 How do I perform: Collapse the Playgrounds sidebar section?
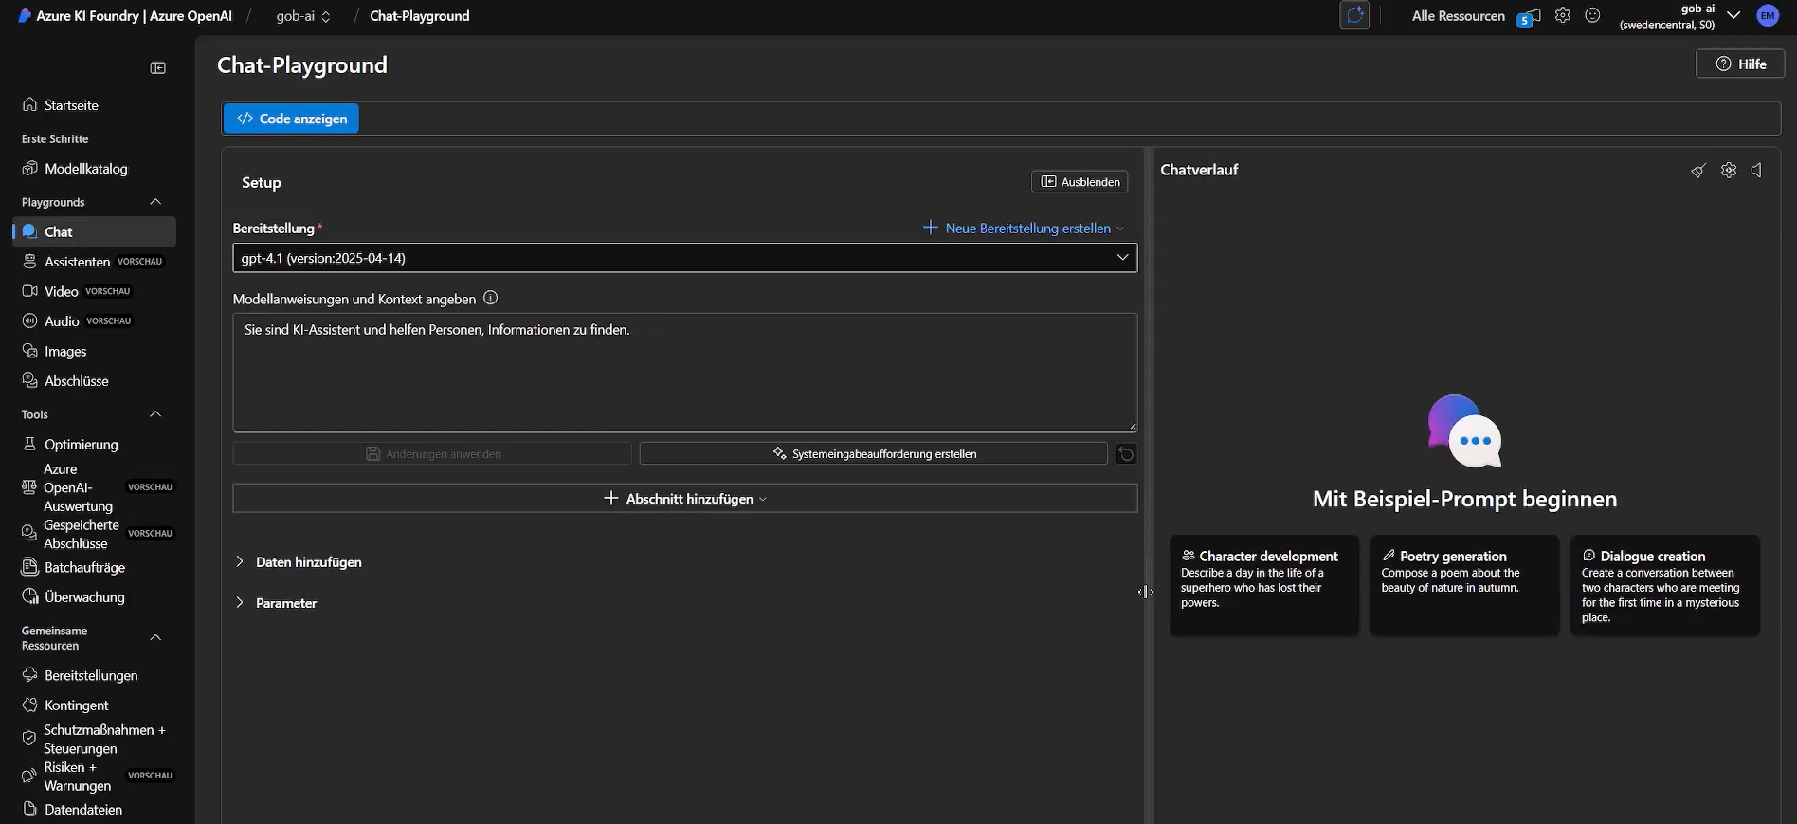pos(155,202)
